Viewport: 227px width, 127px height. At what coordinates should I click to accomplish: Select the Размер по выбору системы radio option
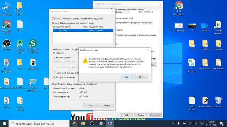54,73
